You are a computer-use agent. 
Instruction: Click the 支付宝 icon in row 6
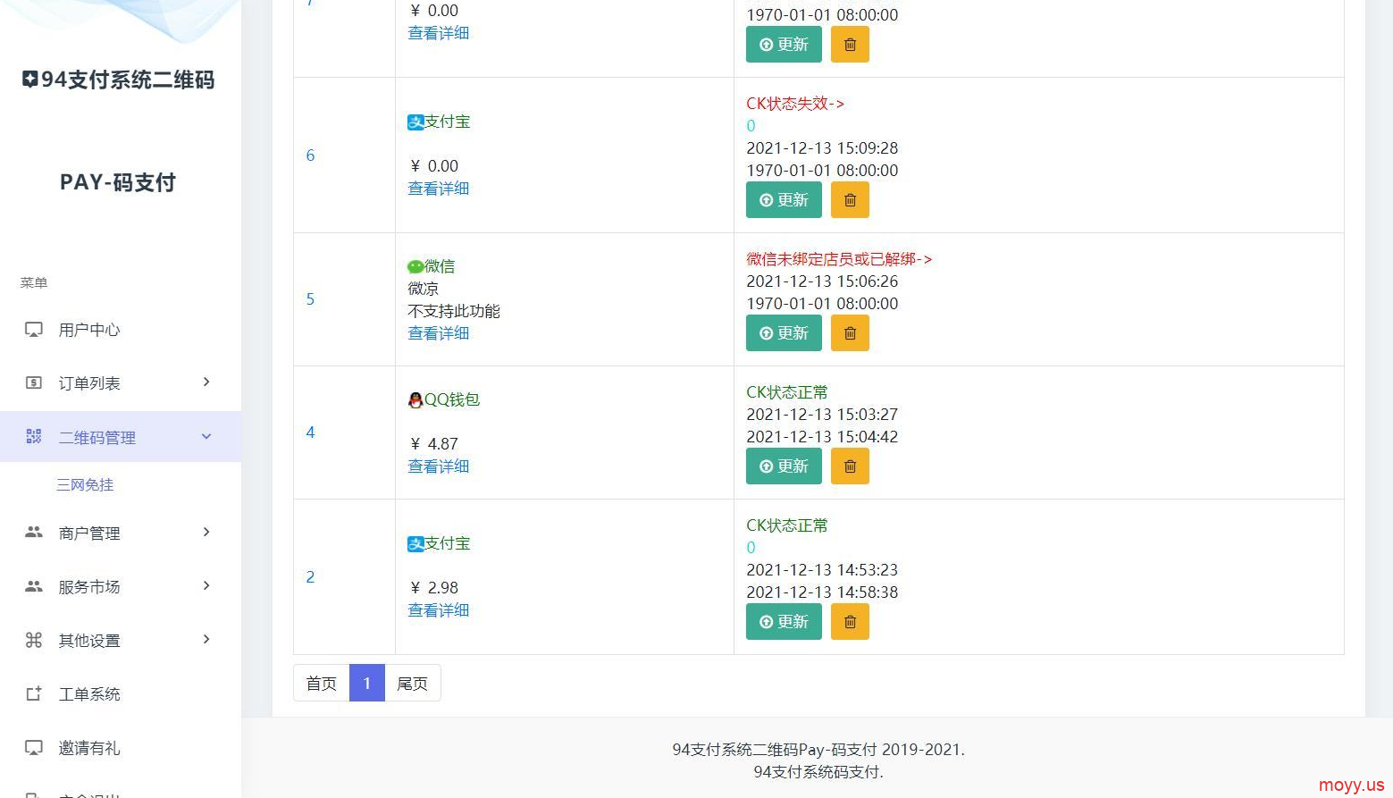[415, 122]
